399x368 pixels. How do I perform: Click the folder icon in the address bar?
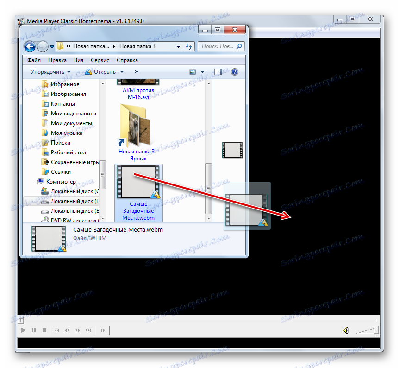coord(60,46)
